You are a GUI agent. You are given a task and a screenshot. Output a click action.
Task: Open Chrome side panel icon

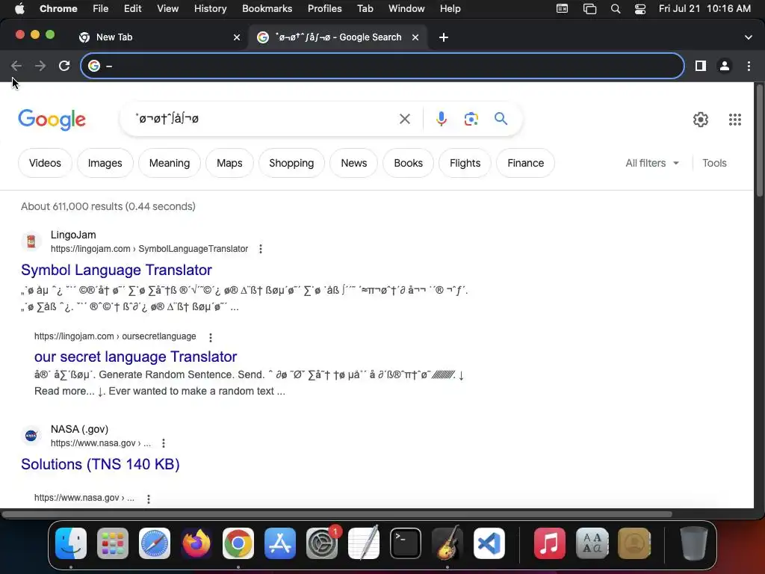[x=701, y=66]
